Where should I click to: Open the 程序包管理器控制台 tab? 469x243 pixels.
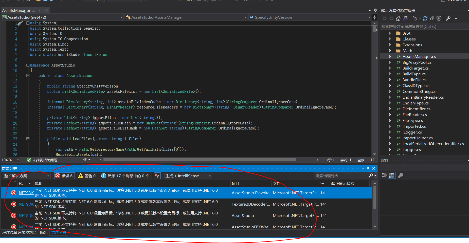pos(19,233)
